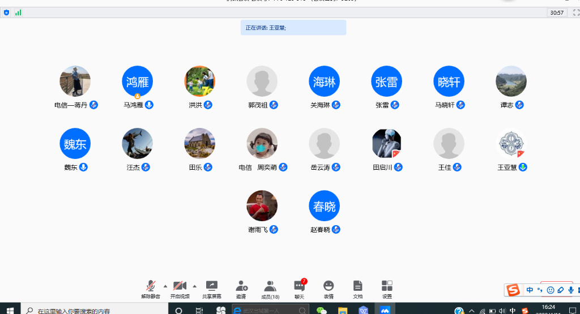Open meeting settings (设置)
The width and height of the screenshot is (580, 314).
click(387, 287)
